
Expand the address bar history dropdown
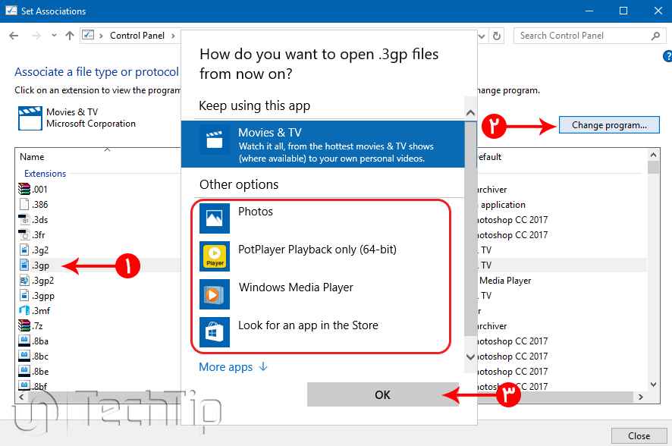482,36
